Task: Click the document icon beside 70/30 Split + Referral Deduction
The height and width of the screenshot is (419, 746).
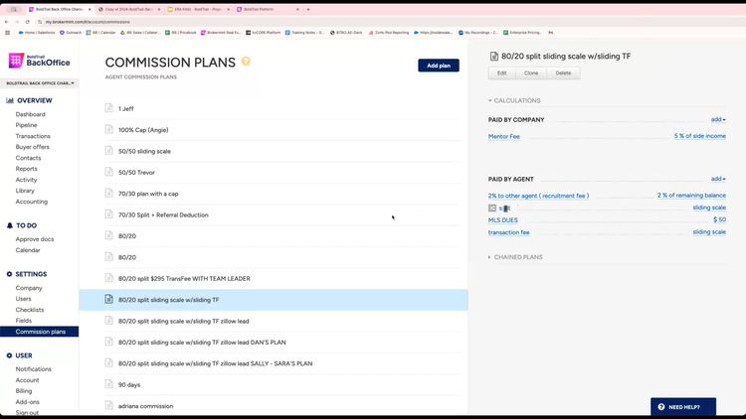Action: pos(109,214)
